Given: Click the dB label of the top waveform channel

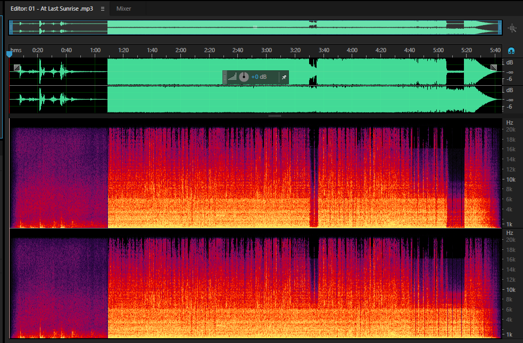Looking at the screenshot, I should pos(510,62).
